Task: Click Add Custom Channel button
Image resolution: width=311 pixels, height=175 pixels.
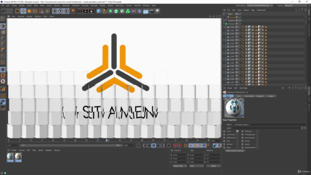Action: coord(235,151)
